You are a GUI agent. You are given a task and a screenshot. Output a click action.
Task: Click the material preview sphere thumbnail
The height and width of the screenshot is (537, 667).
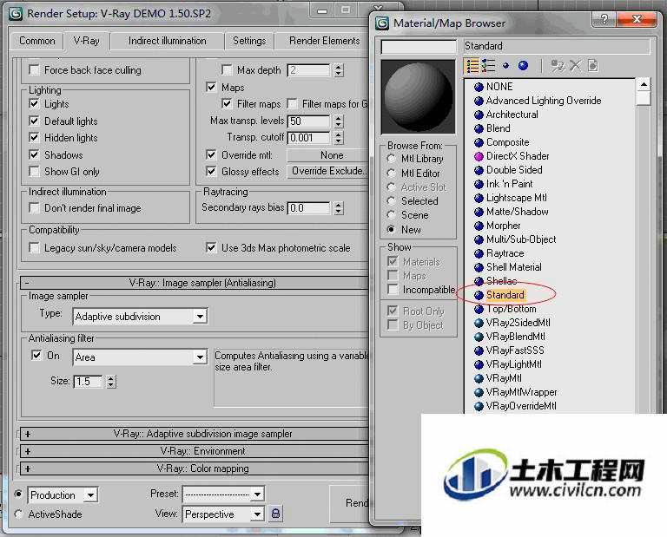point(418,97)
